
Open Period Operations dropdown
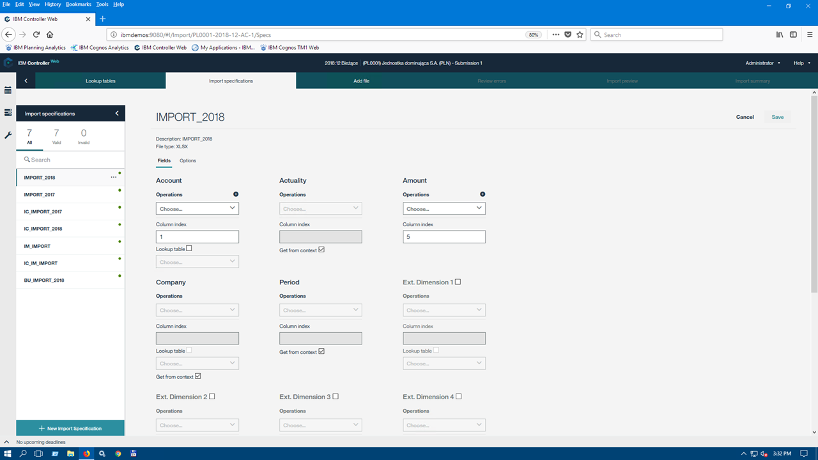pyautogui.click(x=321, y=310)
